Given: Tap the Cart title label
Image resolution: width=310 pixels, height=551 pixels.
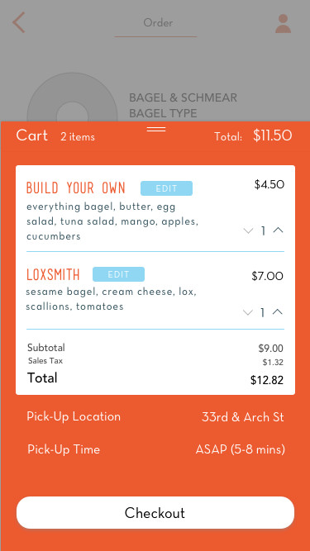Looking at the screenshot, I should point(32,135).
